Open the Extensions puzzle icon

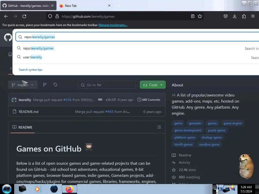[x=244, y=16]
